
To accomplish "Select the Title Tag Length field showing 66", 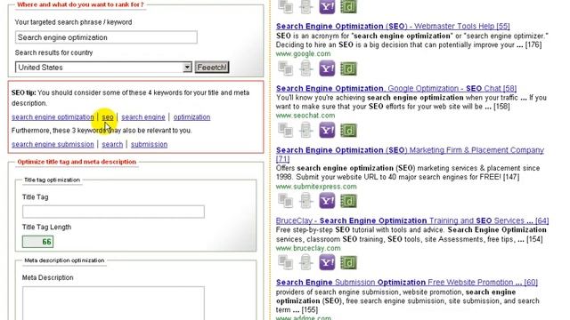I will [x=37, y=242].
